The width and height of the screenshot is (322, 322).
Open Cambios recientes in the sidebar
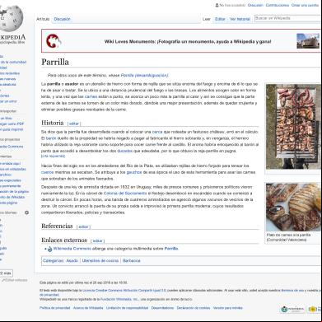coord(10,73)
